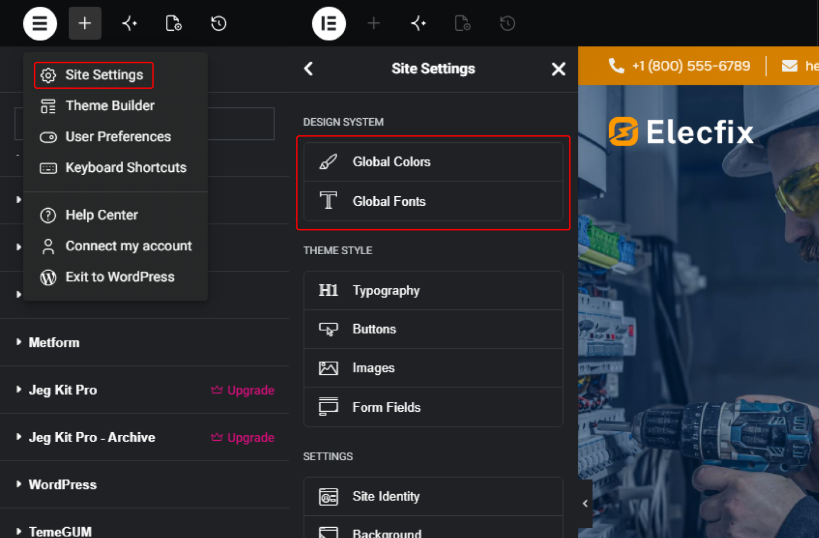Viewport: 819px width, 538px height.
Task: Click the plus Add Element button in left toolbar
Action: point(85,23)
